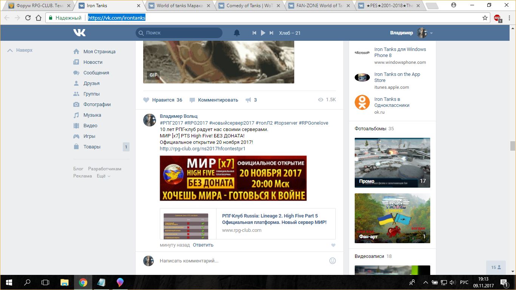Screen dimensions: 516x290
Task: Open Владимер Вольц commenter profile name
Action: click(x=179, y=116)
